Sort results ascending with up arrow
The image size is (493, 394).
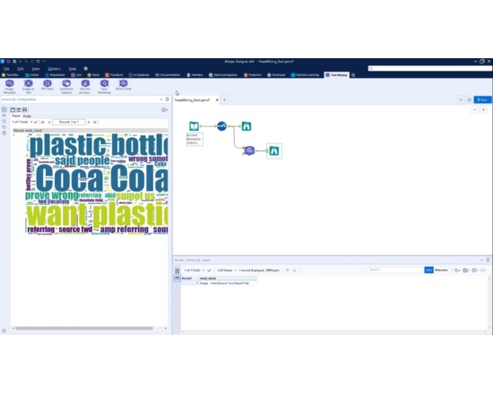(x=287, y=270)
